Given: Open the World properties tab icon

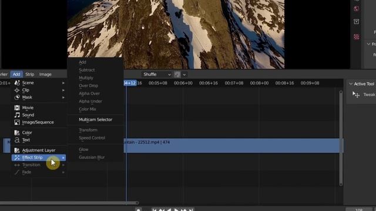Looking at the screenshot, I should (357, 9).
